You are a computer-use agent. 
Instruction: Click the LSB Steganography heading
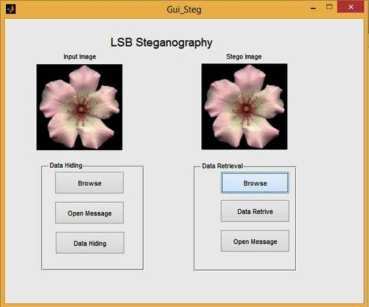pyautogui.click(x=161, y=43)
